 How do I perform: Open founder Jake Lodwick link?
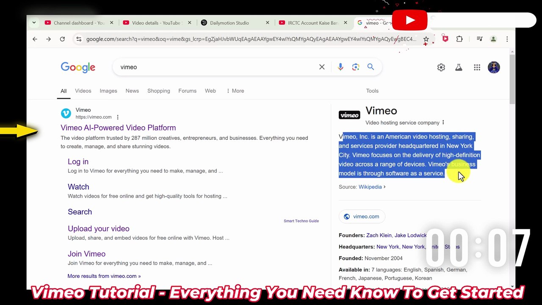pyautogui.click(x=410, y=236)
